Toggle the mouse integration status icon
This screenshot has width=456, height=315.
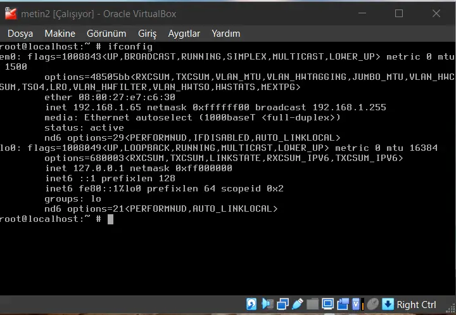coord(372,304)
